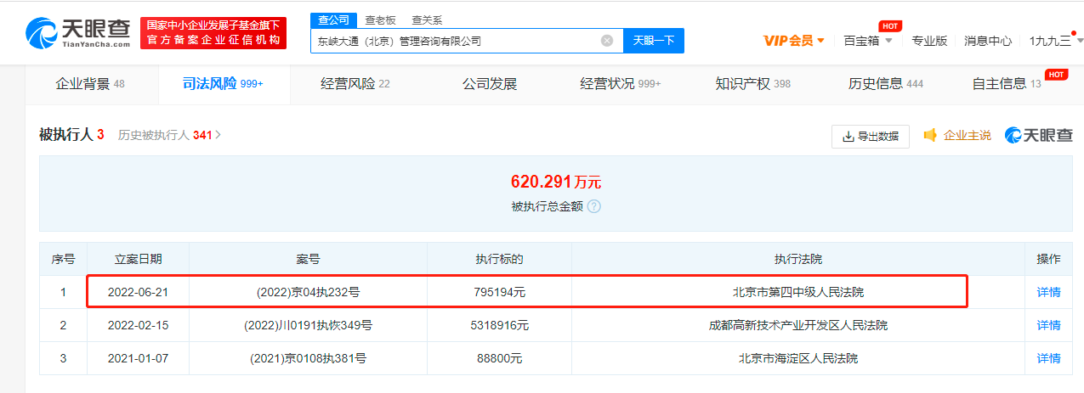Click the 专业版 link

coord(929,41)
